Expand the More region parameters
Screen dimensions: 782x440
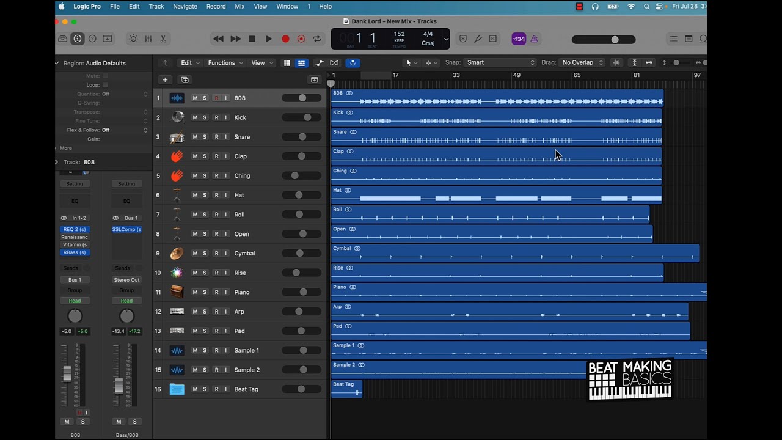57,148
